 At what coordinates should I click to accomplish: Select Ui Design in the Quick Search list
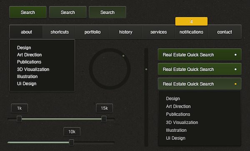tap(175, 138)
